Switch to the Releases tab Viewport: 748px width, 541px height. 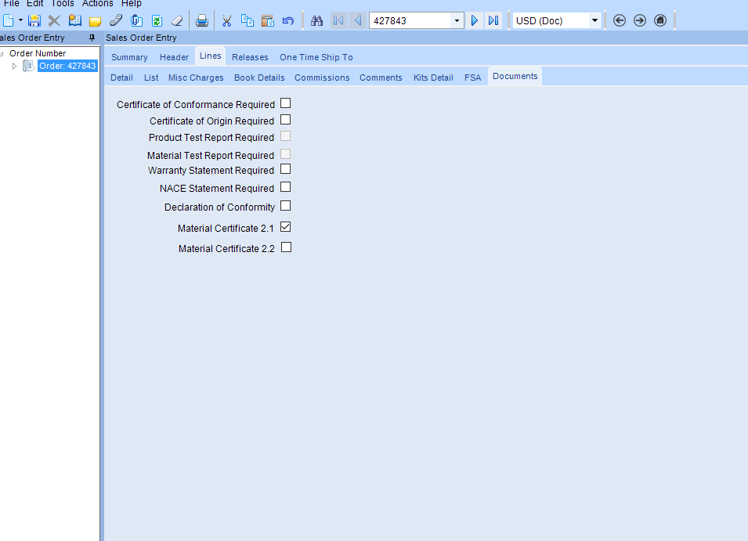(x=250, y=57)
